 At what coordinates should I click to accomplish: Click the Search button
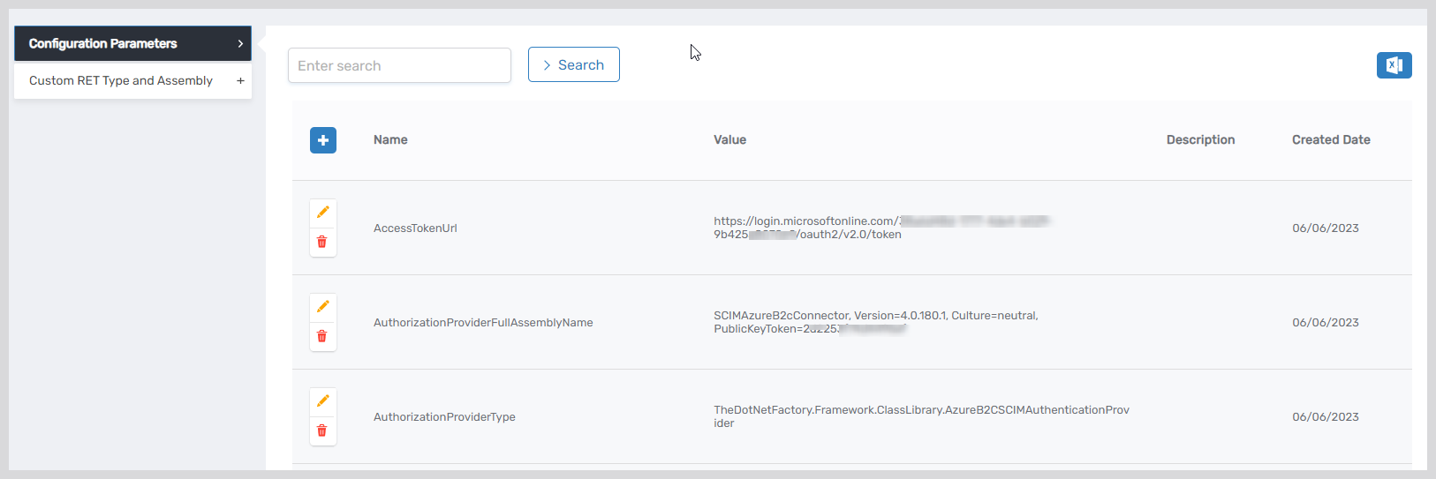coord(574,64)
